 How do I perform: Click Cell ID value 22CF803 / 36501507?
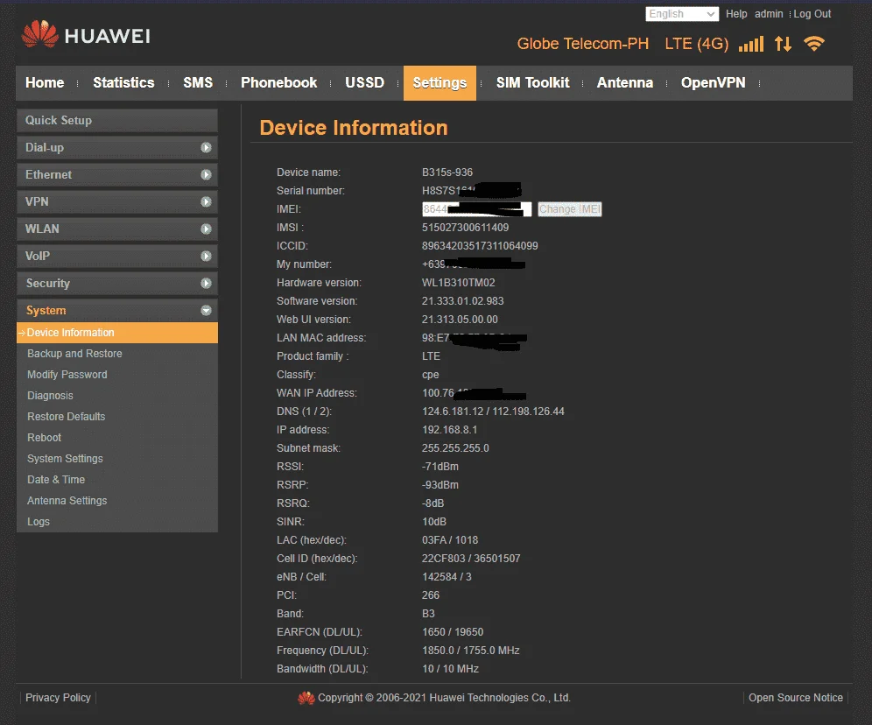pyautogui.click(x=471, y=559)
